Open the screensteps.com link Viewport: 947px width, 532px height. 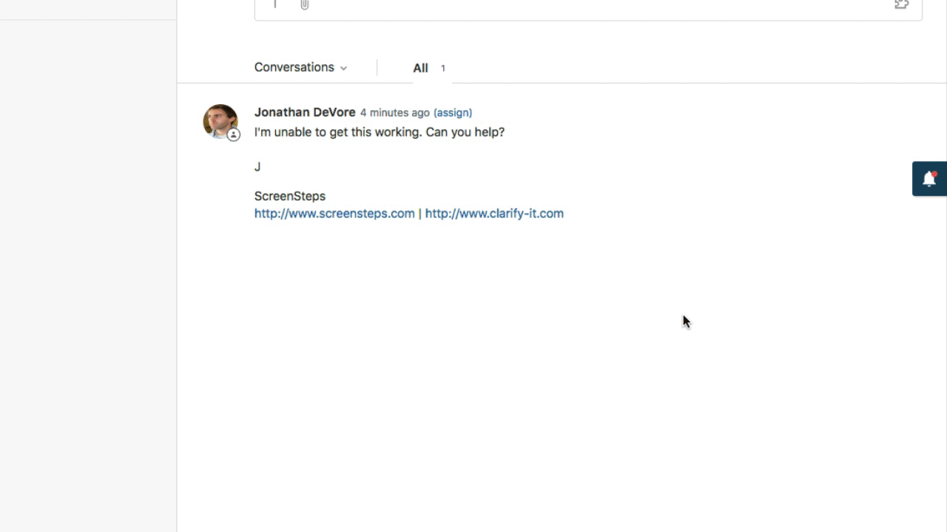(334, 214)
